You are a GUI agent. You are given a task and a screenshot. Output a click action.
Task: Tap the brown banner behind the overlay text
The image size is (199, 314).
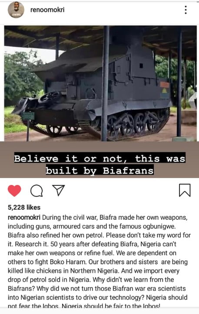99,160
